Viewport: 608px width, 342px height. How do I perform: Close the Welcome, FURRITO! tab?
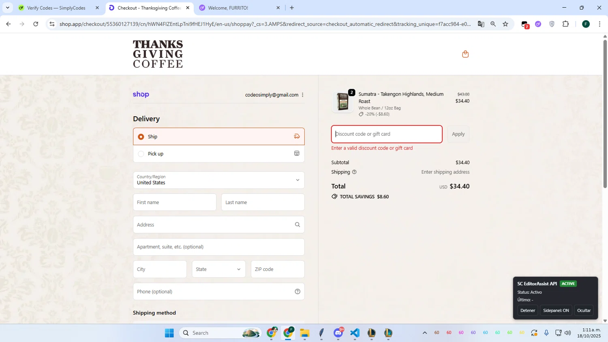pos(278,8)
